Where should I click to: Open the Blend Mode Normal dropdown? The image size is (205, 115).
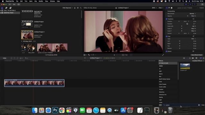tap(193, 13)
